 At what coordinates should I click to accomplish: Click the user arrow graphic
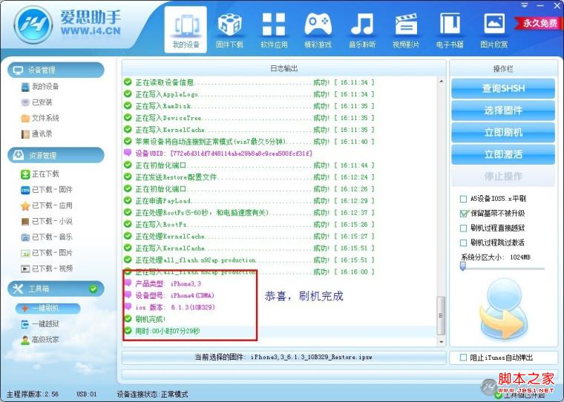[x=504, y=310]
